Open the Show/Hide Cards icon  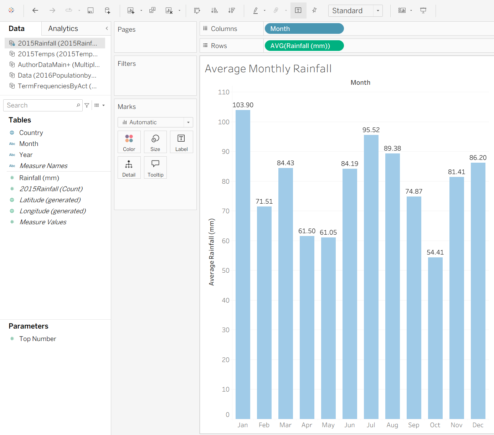click(x=402, y=10)
